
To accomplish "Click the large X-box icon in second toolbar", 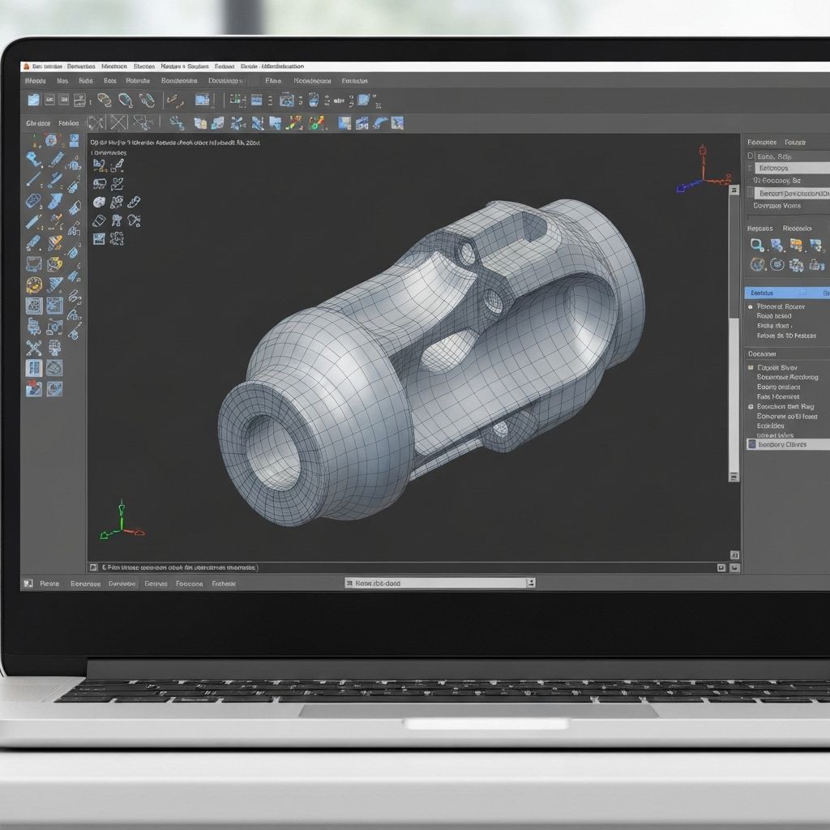I will (119, 123).
